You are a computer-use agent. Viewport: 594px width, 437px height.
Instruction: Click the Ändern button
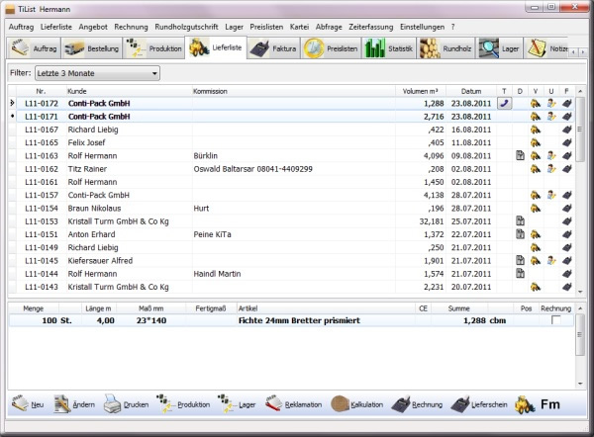(x=74, y=404)
